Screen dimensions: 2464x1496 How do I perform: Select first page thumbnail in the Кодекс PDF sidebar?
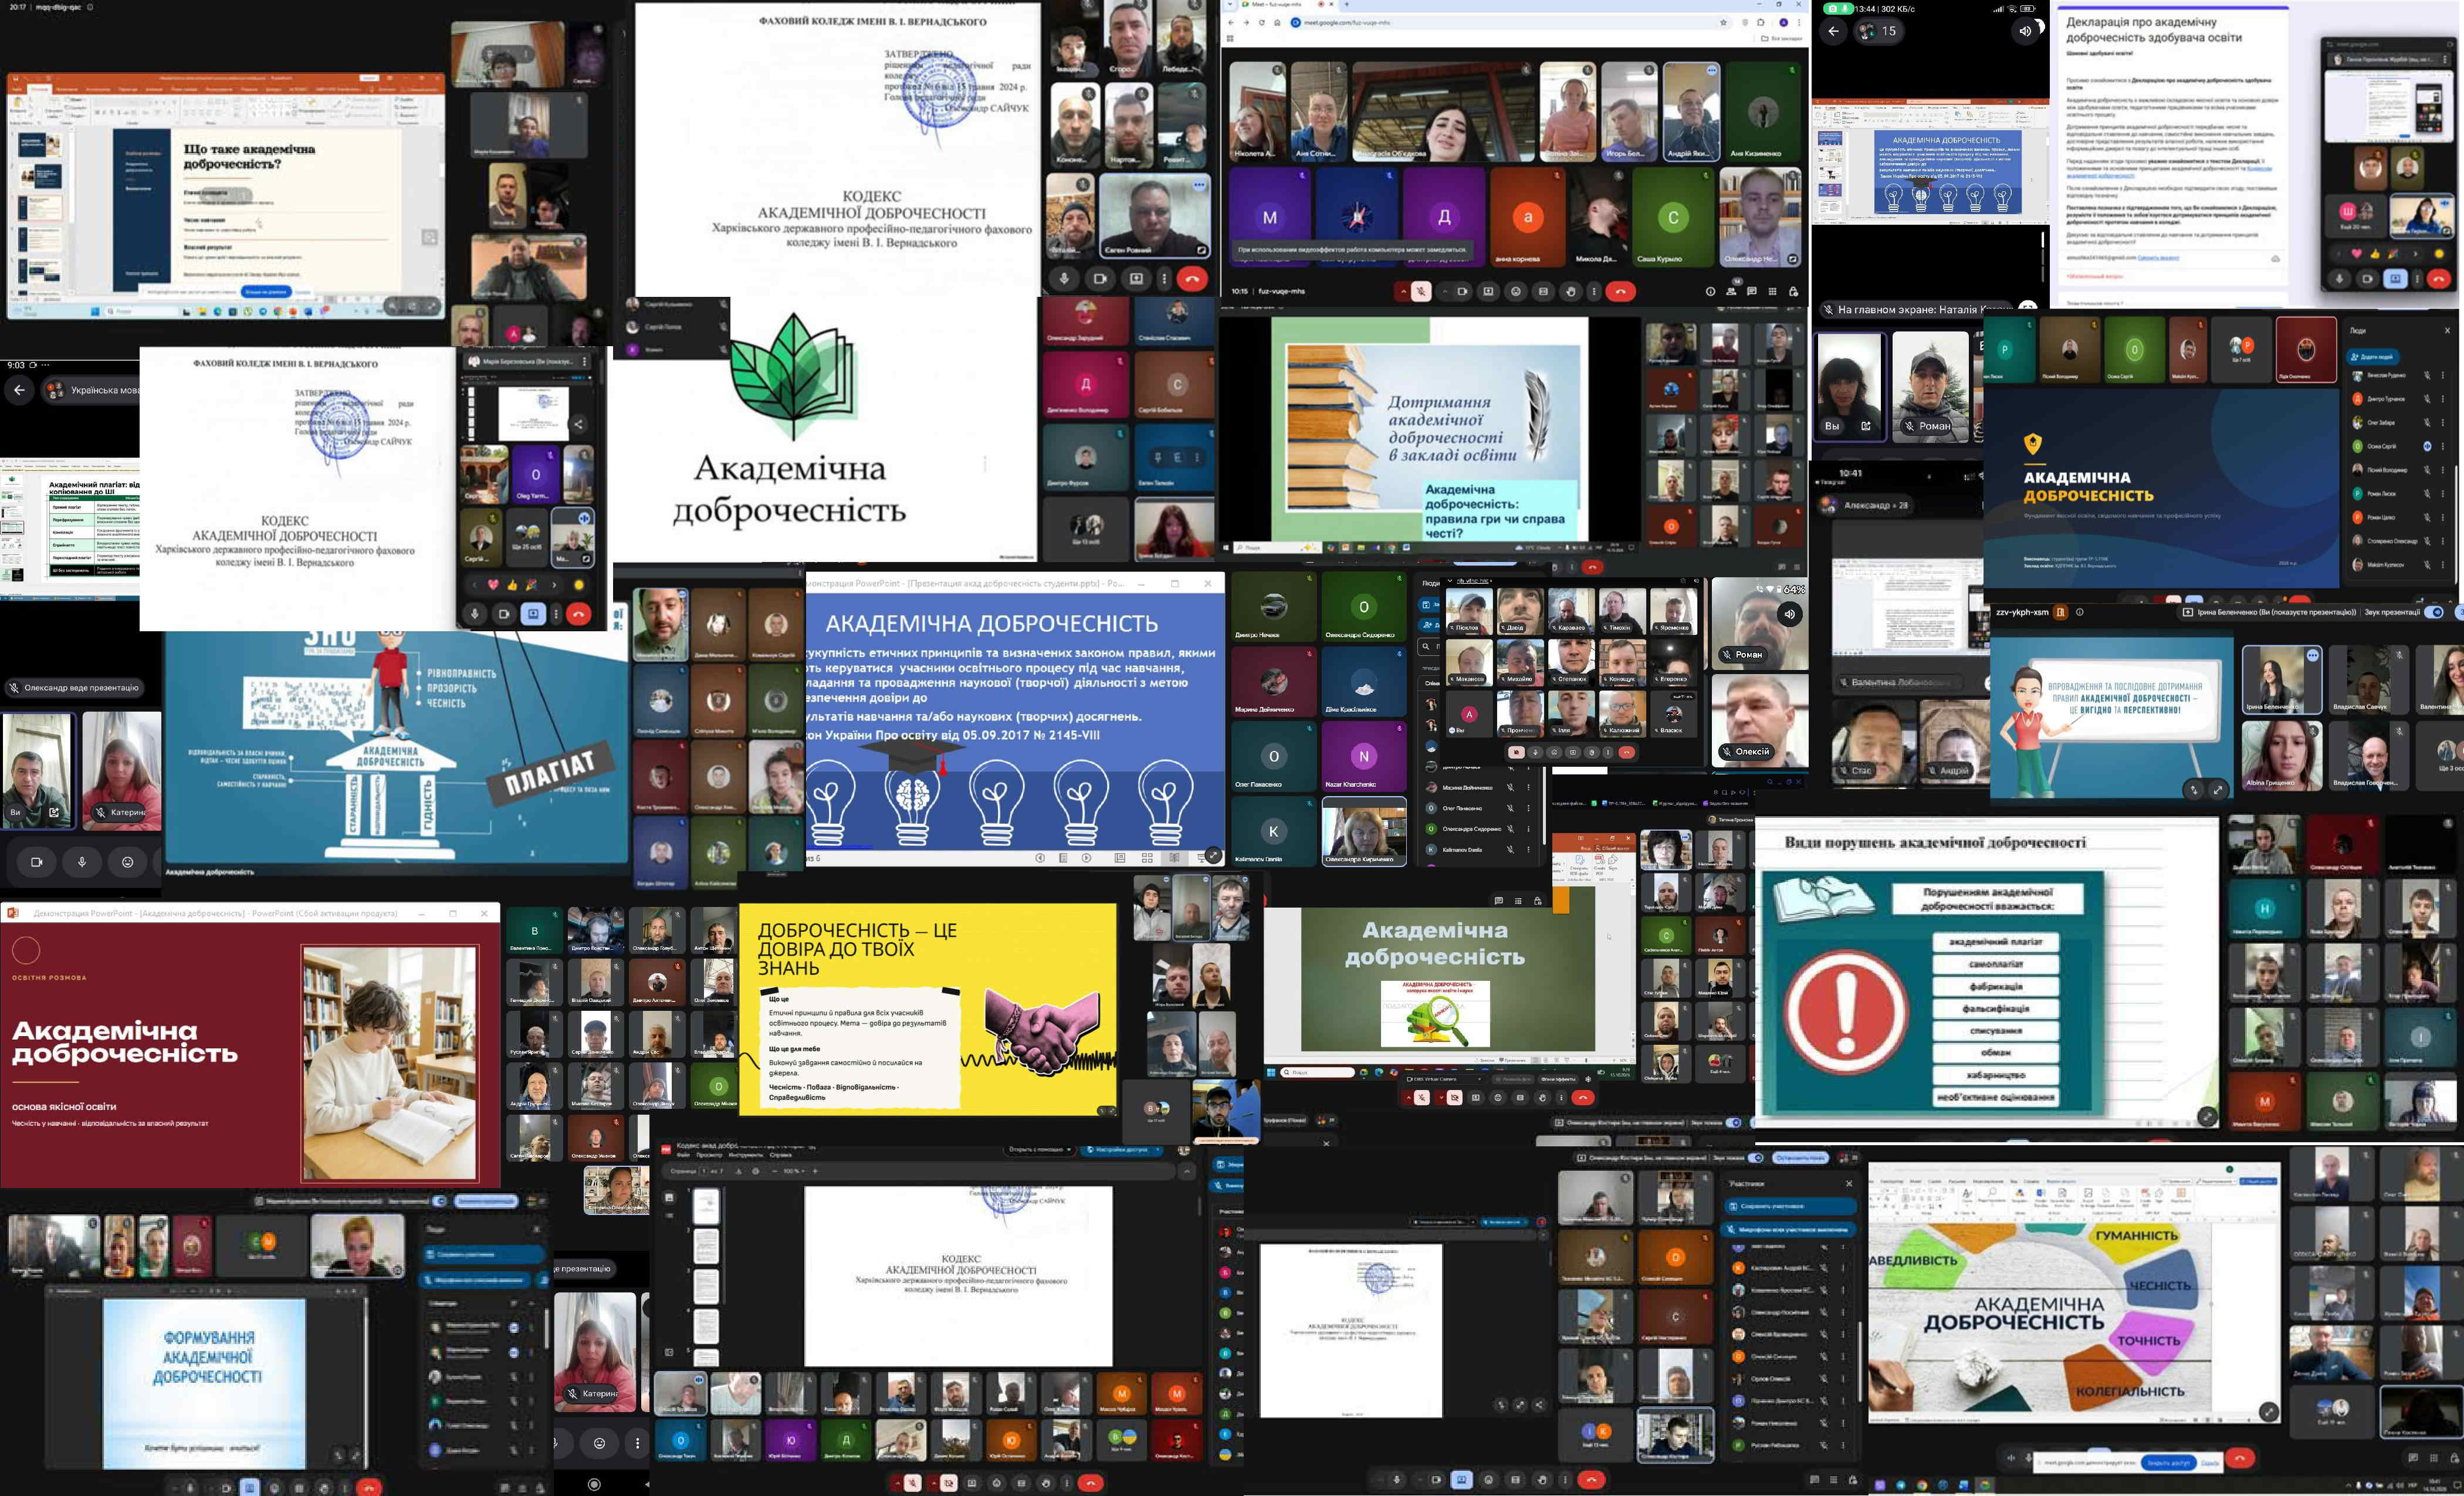point(707,1206)
